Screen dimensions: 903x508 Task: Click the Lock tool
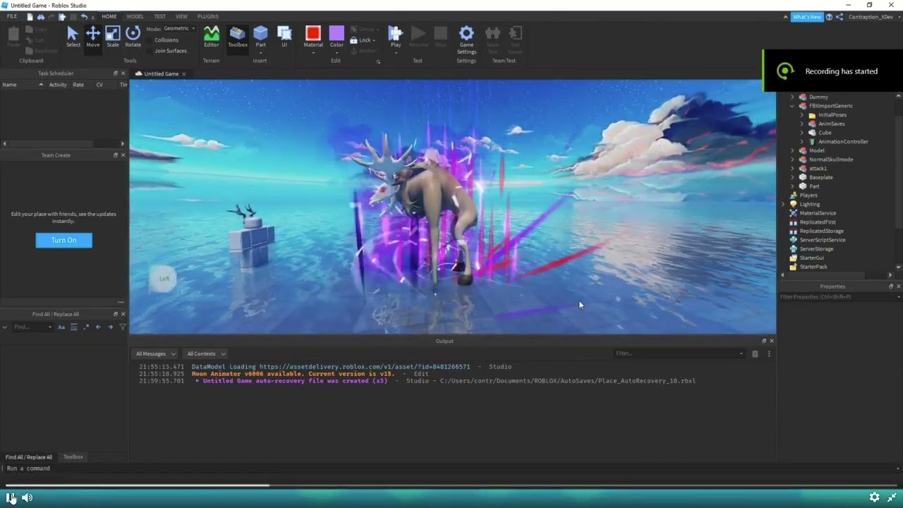coord(363,40)
